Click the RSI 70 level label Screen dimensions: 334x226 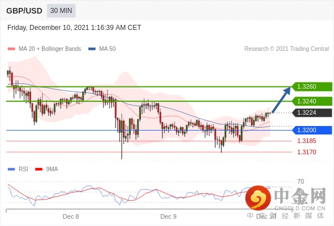coord(301,181)
